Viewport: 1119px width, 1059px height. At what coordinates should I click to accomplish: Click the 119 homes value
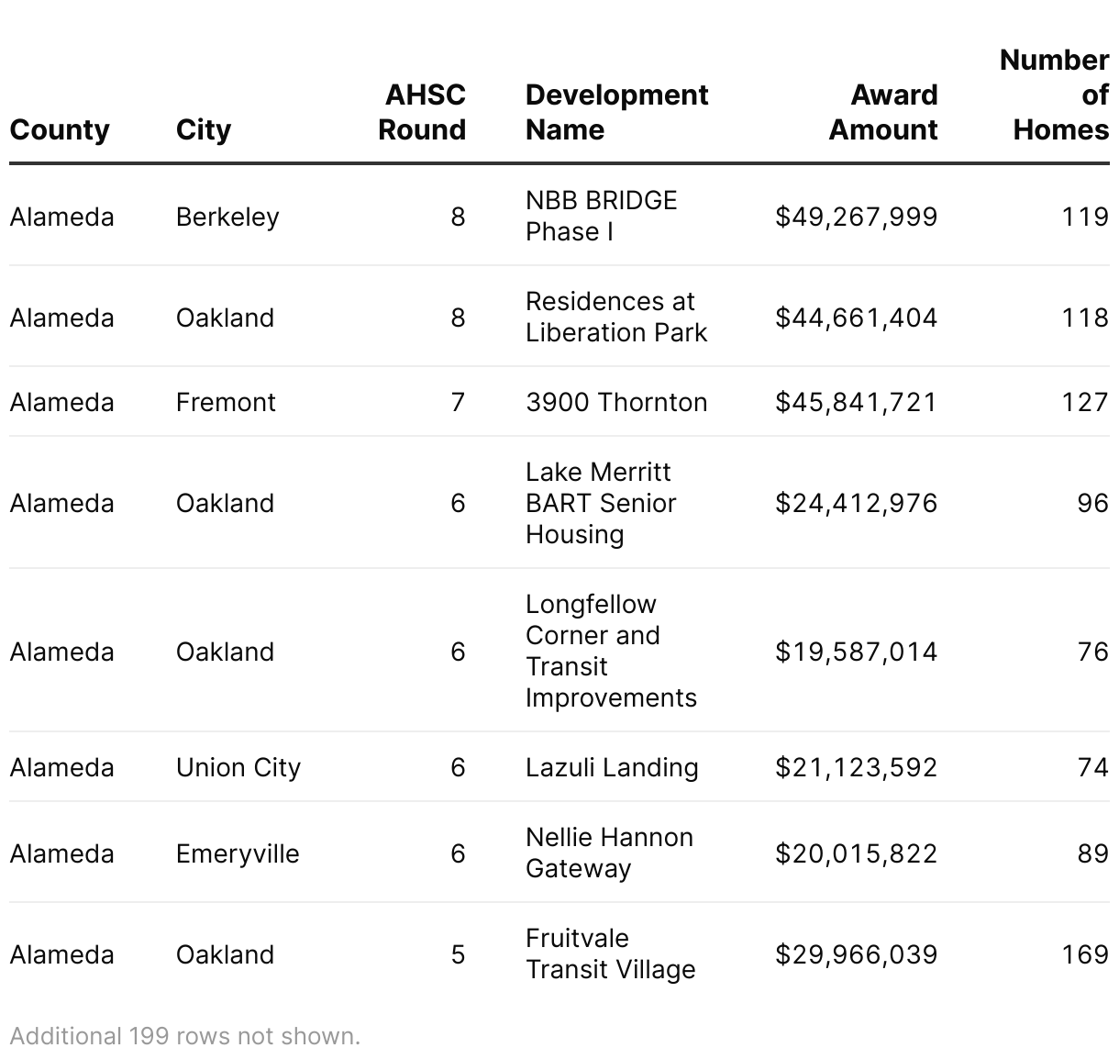(1085, 217)
